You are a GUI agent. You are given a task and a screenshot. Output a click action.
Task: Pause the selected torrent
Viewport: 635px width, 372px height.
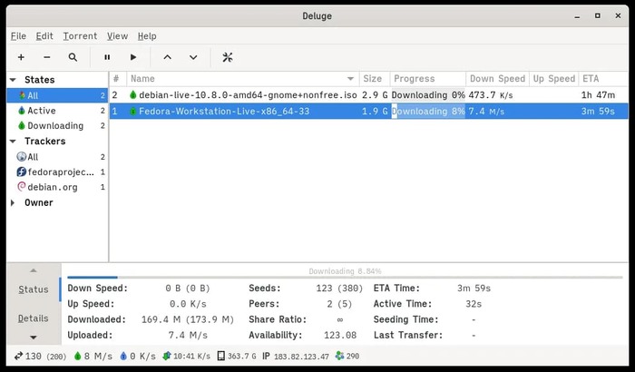pos(107,57)
